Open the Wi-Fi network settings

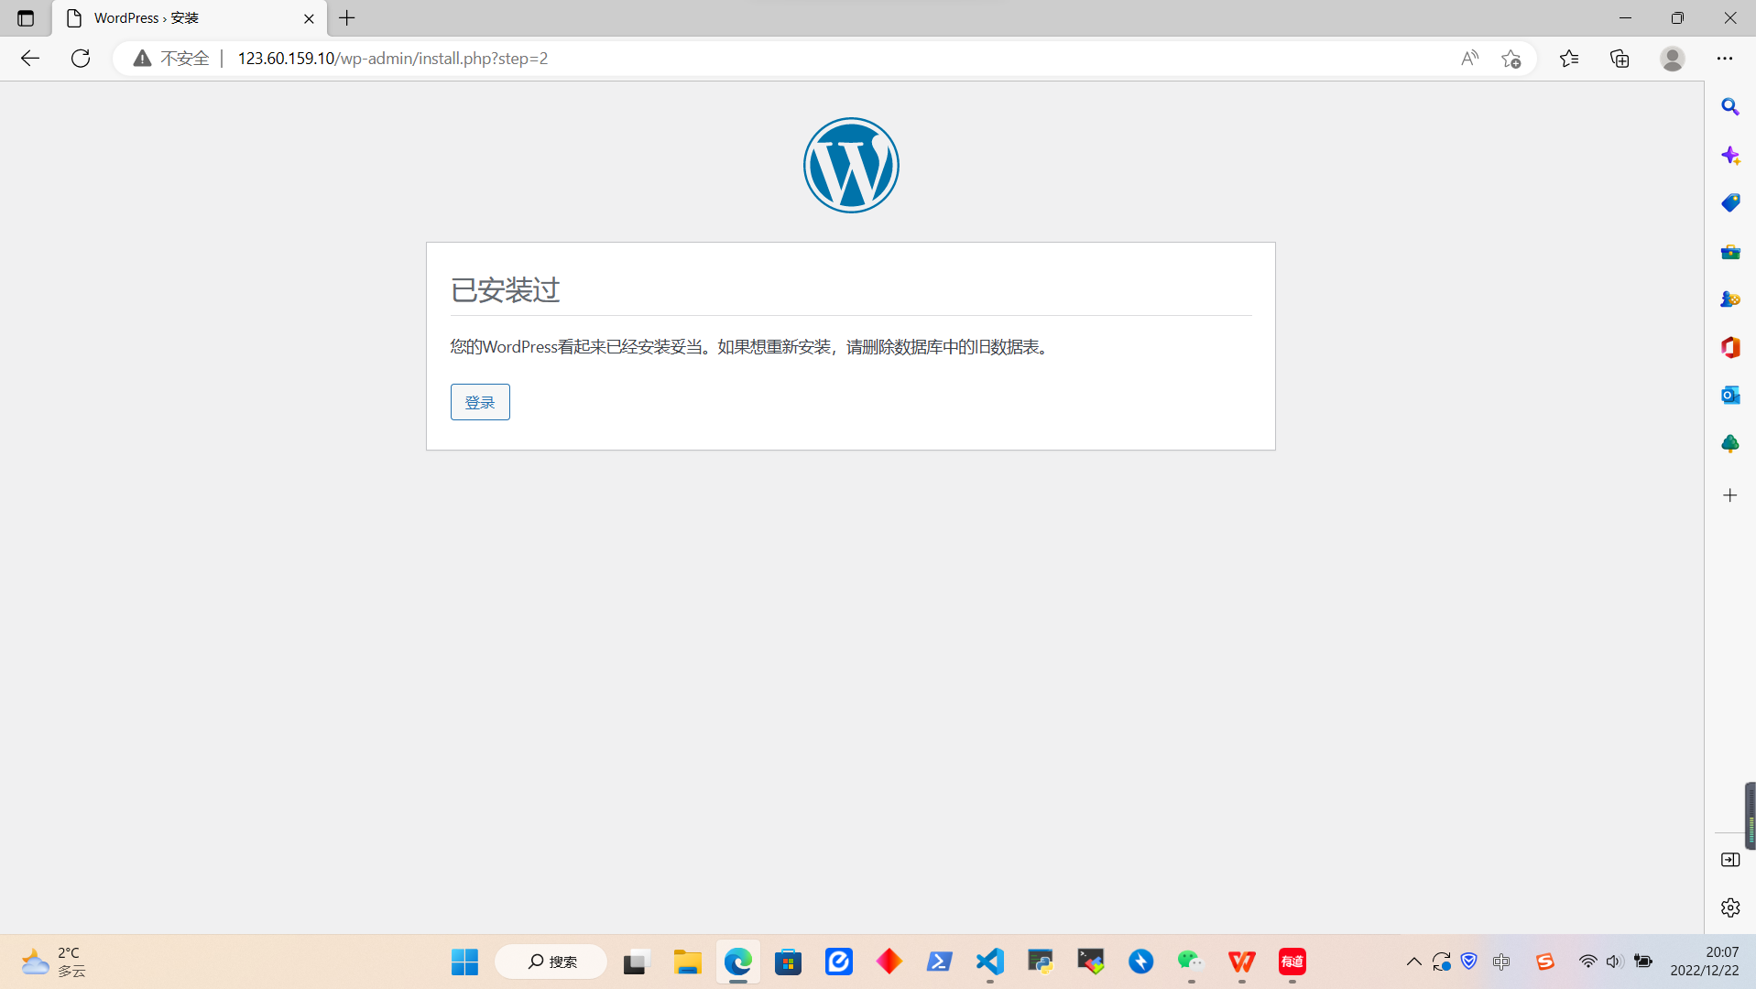[1587, 962]
